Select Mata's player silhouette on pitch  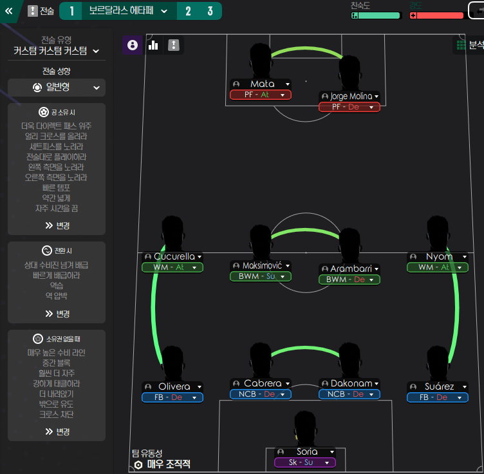(261, 61)
